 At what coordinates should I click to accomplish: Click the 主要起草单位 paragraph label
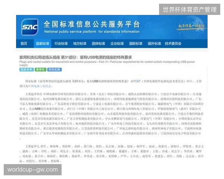click(x=34, y=94)
